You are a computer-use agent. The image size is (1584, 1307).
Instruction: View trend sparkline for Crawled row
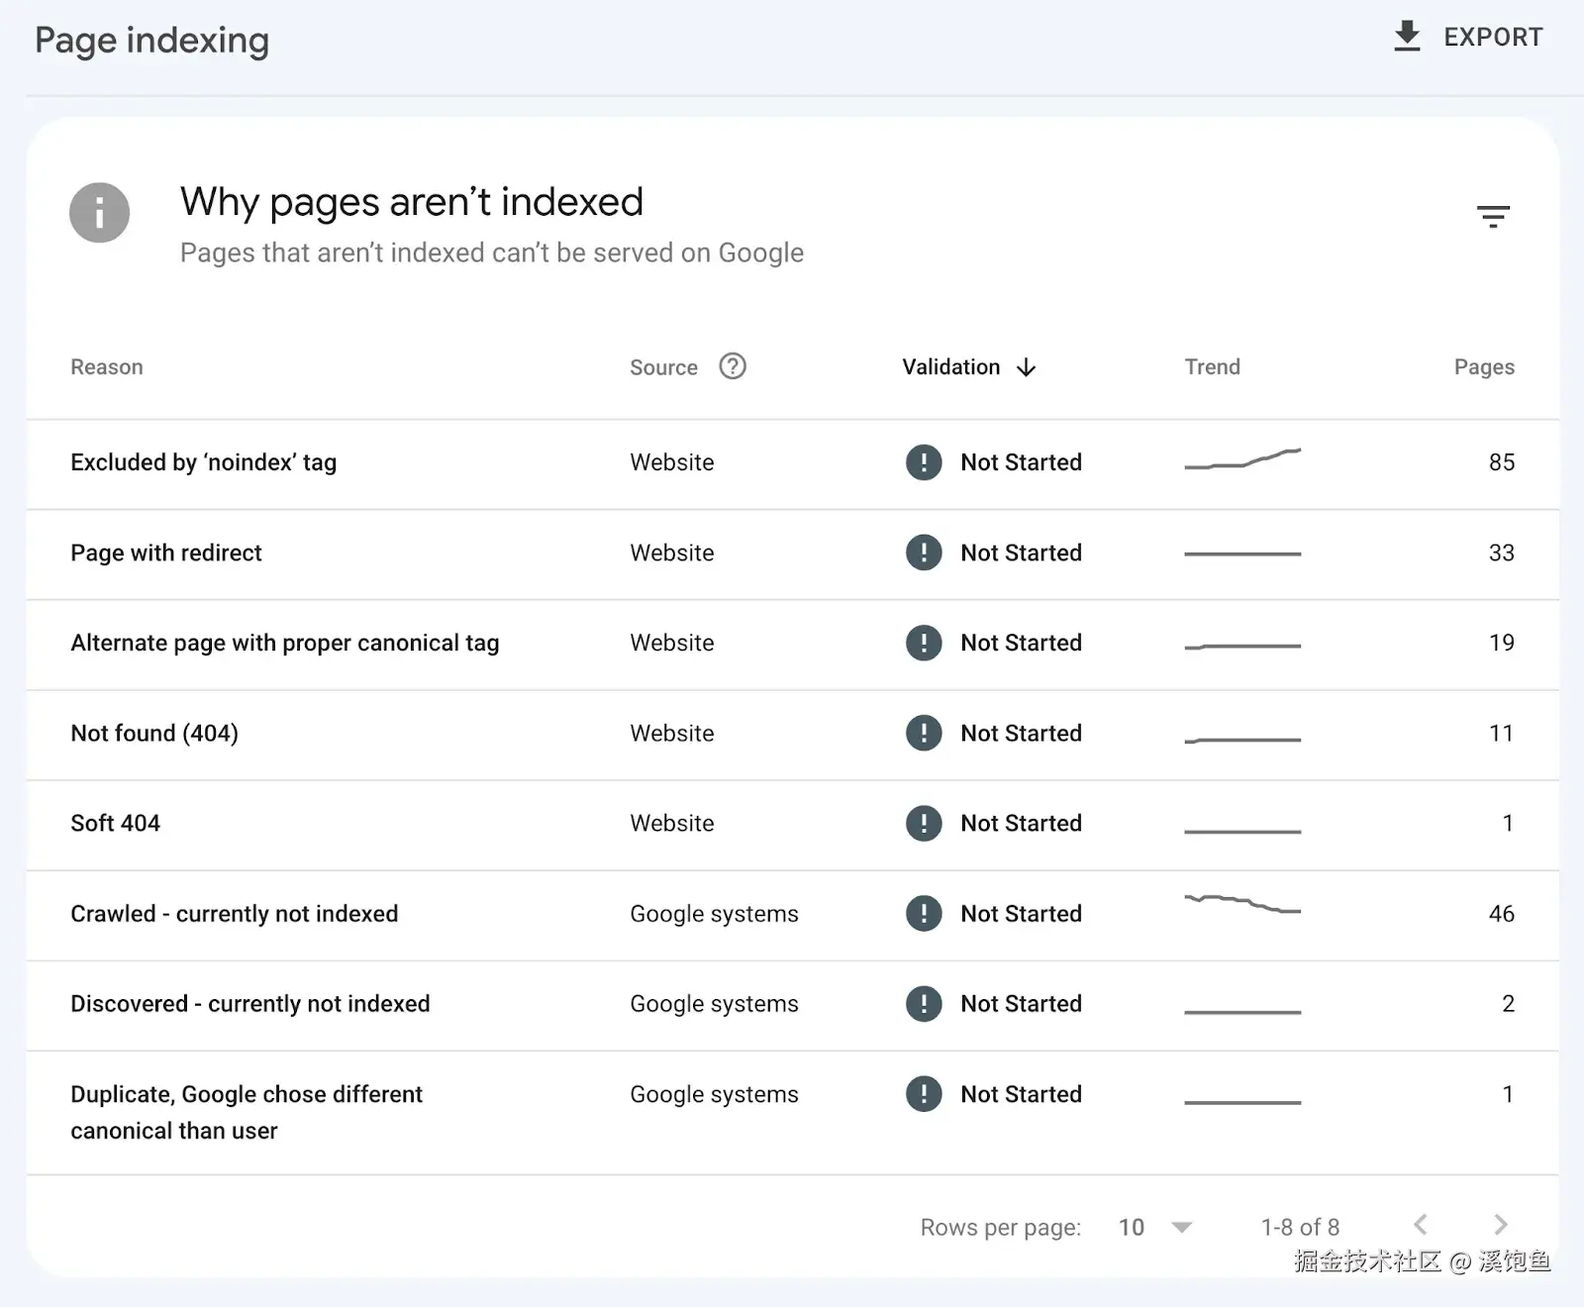point(1242,904)
